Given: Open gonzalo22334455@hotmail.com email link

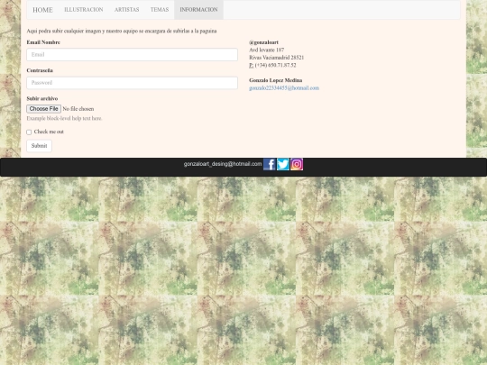Looking at the screenshot, I should pyautogui.click(x=284, y=88).
